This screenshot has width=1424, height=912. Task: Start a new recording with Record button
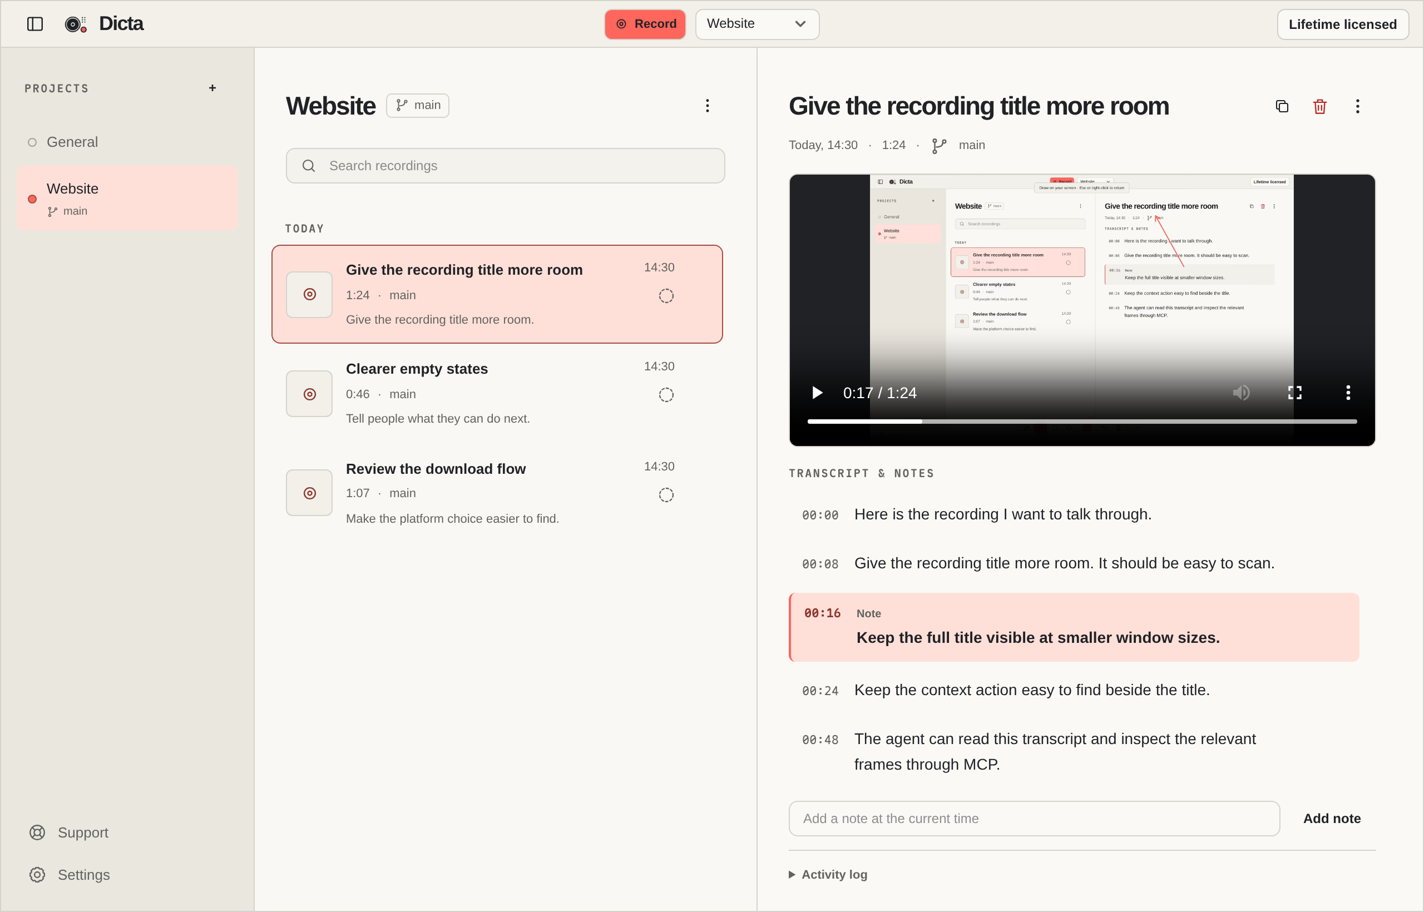point(645,24)
